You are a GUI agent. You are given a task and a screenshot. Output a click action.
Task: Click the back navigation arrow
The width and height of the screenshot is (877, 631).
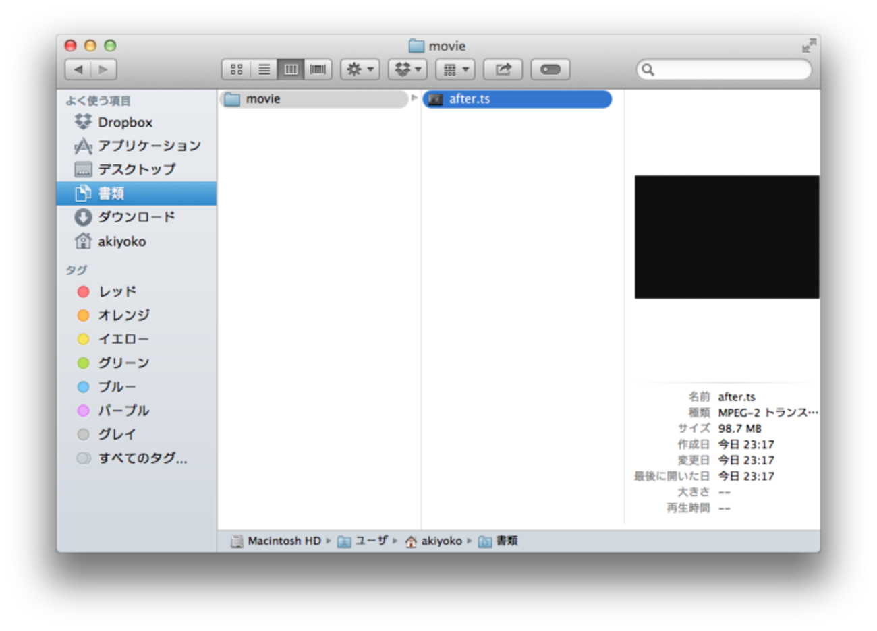(x=78, y=69)
